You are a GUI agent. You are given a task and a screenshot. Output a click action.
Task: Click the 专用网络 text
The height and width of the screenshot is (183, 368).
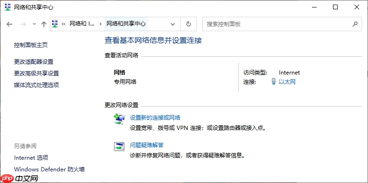click(x=125, y=81)
